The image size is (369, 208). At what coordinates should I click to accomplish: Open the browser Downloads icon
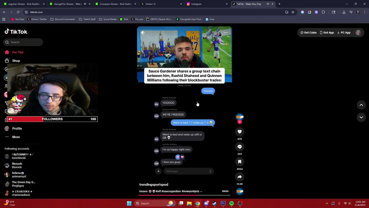[x=344, y=12]
